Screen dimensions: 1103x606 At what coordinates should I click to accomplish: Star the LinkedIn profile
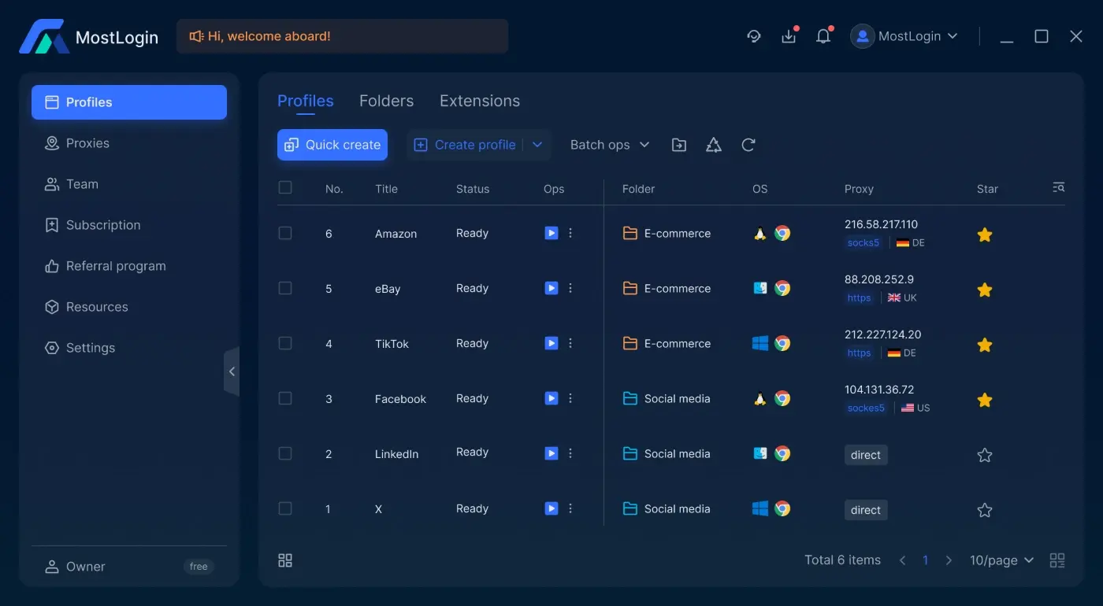pos(984,455)
